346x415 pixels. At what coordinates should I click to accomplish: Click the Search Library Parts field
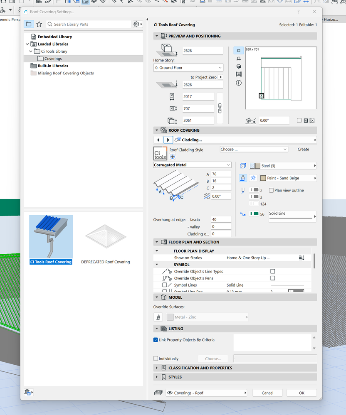[x=89, y=24]
